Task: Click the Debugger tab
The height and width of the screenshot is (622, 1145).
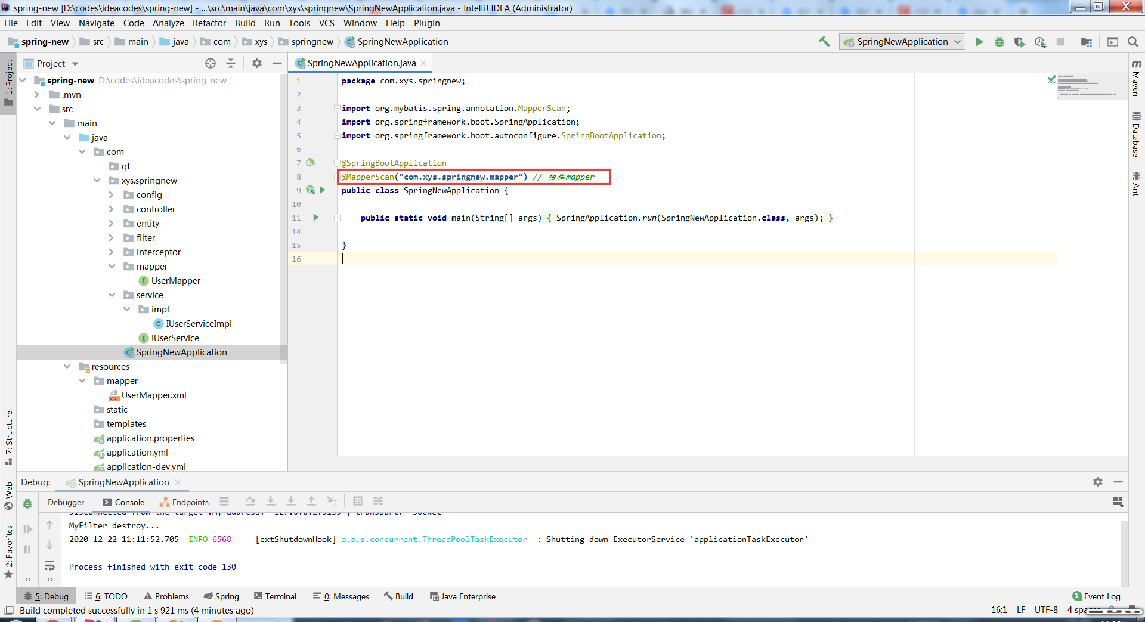Action: click(x=66, y=502)
